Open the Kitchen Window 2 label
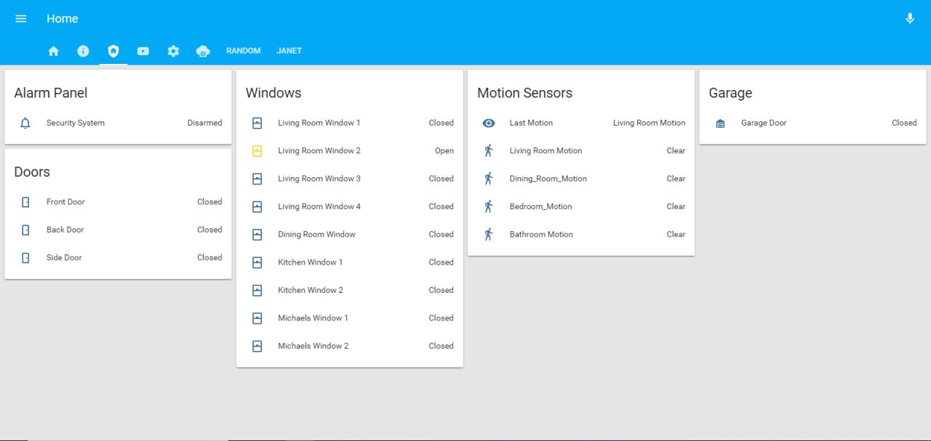The height and width of the screenshot is (441, 931). tap(310, 290)
